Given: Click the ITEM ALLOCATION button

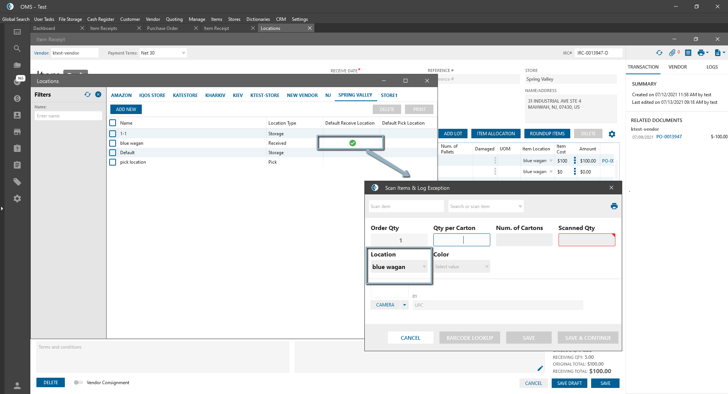Looking at the screenshot, I should click(496, 134).
